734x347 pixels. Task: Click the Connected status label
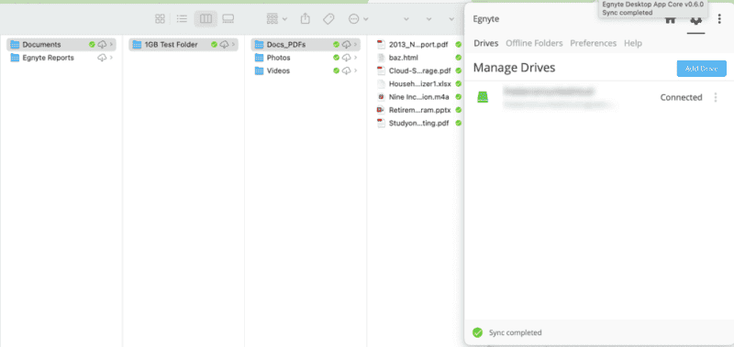(x=681, y=97)
